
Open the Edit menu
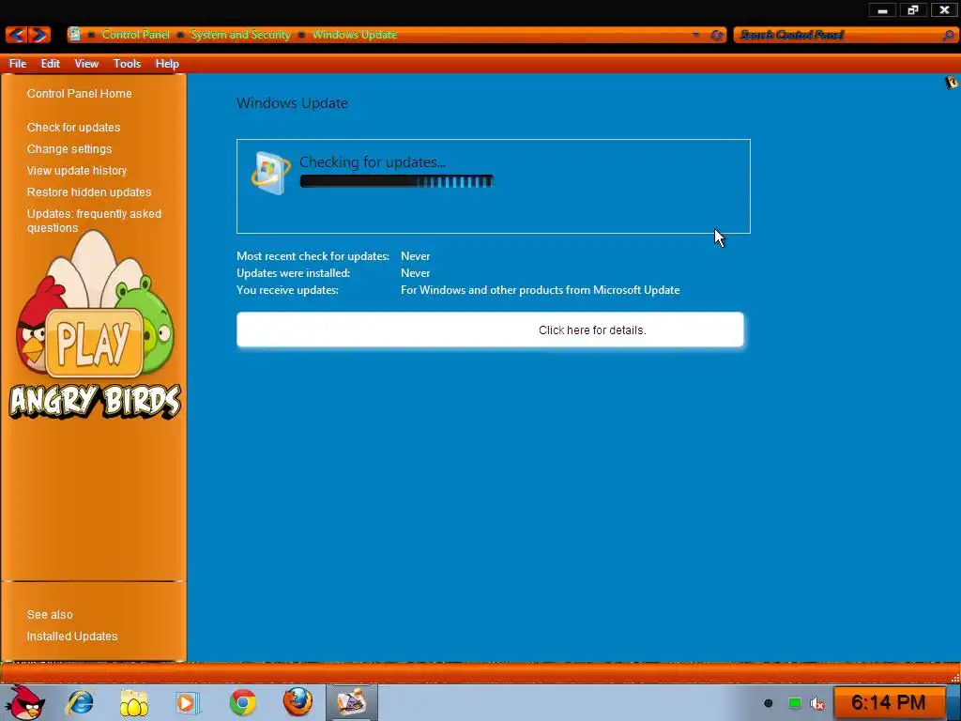click(x=51, y=63)
